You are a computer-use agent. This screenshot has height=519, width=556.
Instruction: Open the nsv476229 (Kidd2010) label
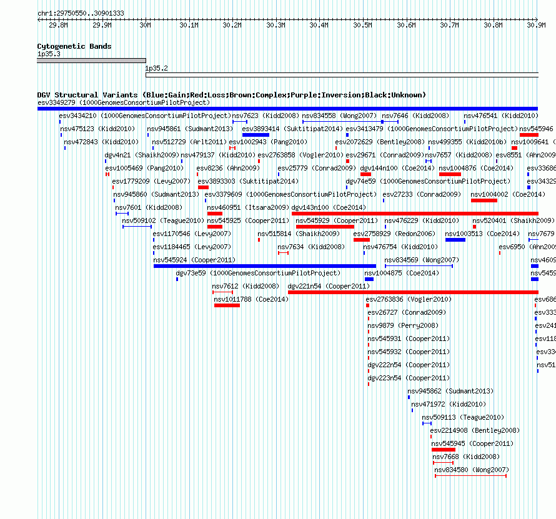pyautogui.click(x=422, y=220)
